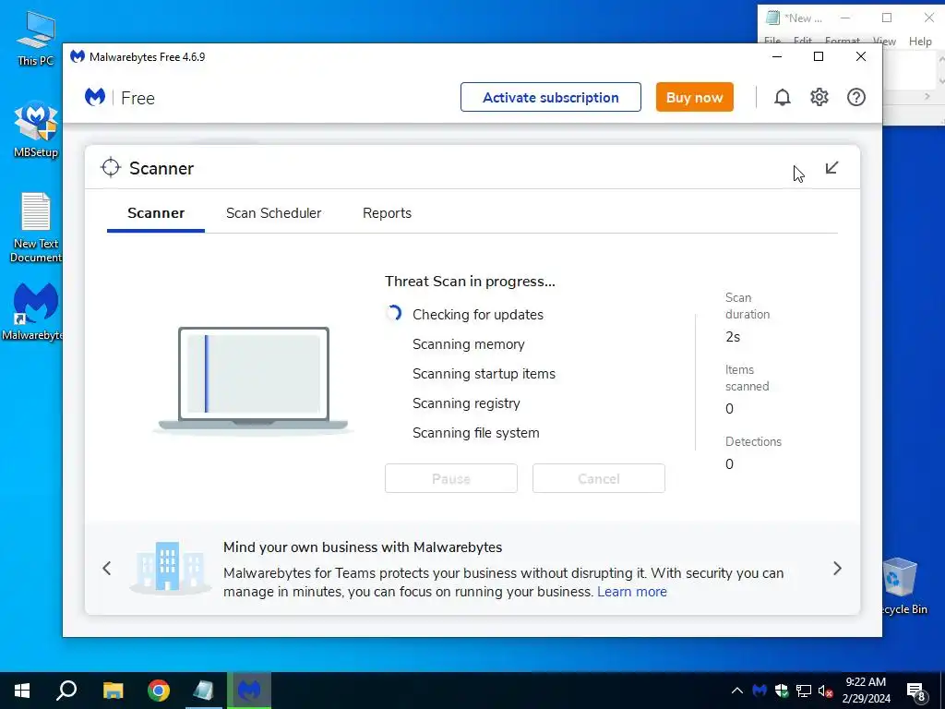This screenshot has height=709, width=945.
Task: Follow the Learn more link
Action: (631, 592)
